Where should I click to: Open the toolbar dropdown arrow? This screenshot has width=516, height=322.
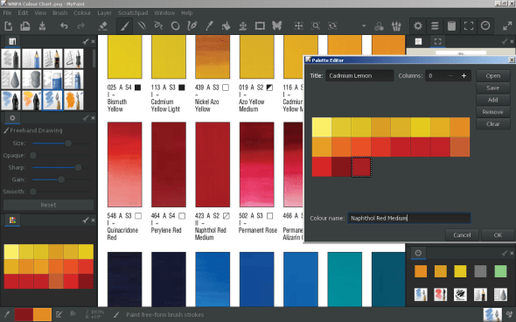tap(364, 25)
